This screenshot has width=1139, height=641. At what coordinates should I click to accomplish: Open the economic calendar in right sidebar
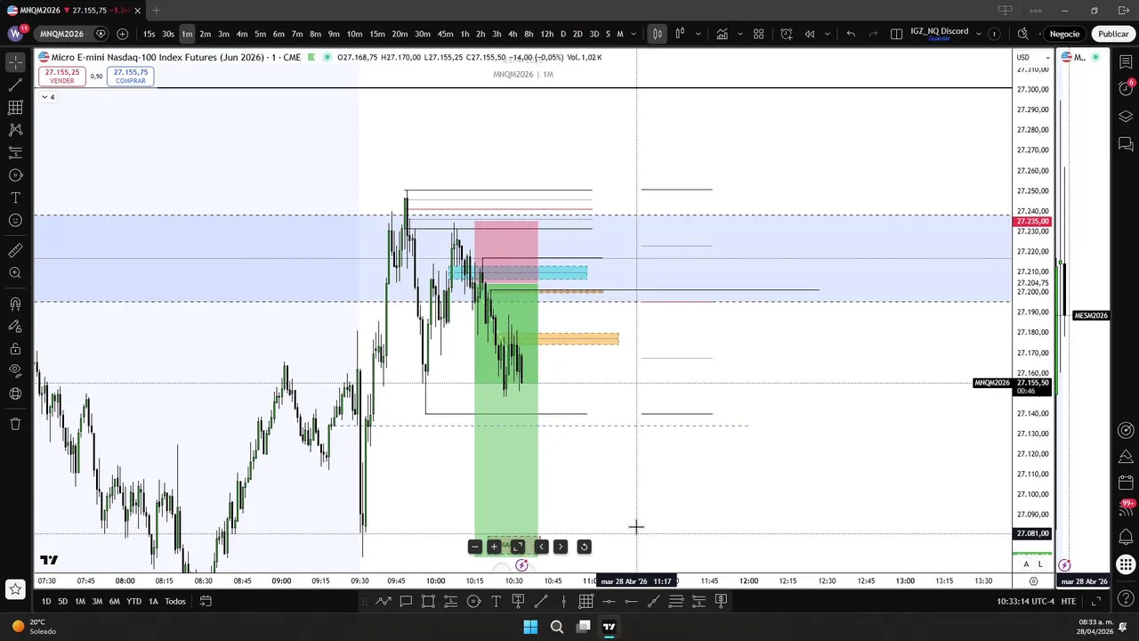coord(1126,483)
